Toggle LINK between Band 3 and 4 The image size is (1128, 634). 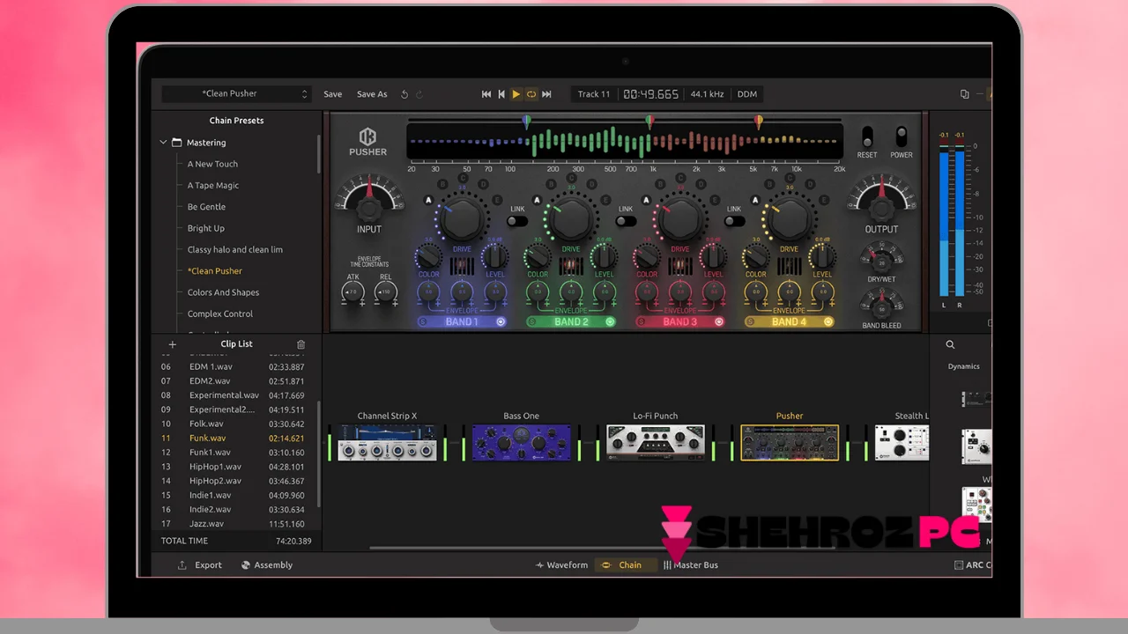click(x=735, y=221)
